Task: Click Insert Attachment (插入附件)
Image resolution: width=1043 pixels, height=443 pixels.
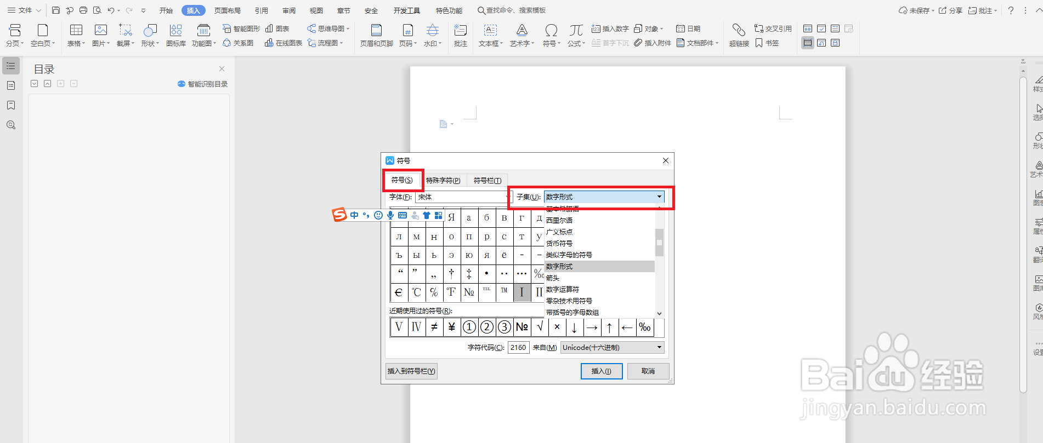Action: pos(653,43)
